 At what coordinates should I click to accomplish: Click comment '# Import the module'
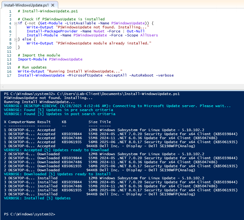click(39, 55)
